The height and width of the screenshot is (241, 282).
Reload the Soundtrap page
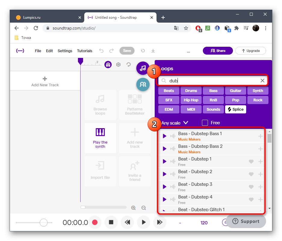[36, 28]
